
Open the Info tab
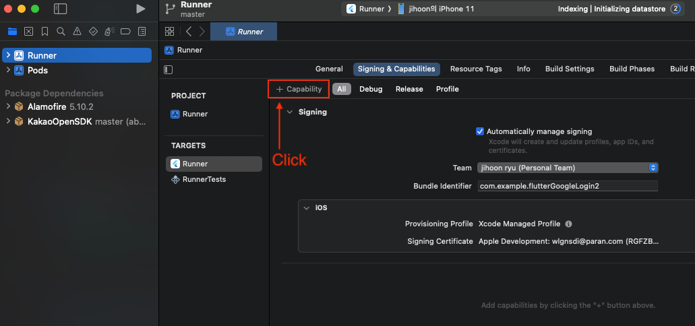coord(524,69)
